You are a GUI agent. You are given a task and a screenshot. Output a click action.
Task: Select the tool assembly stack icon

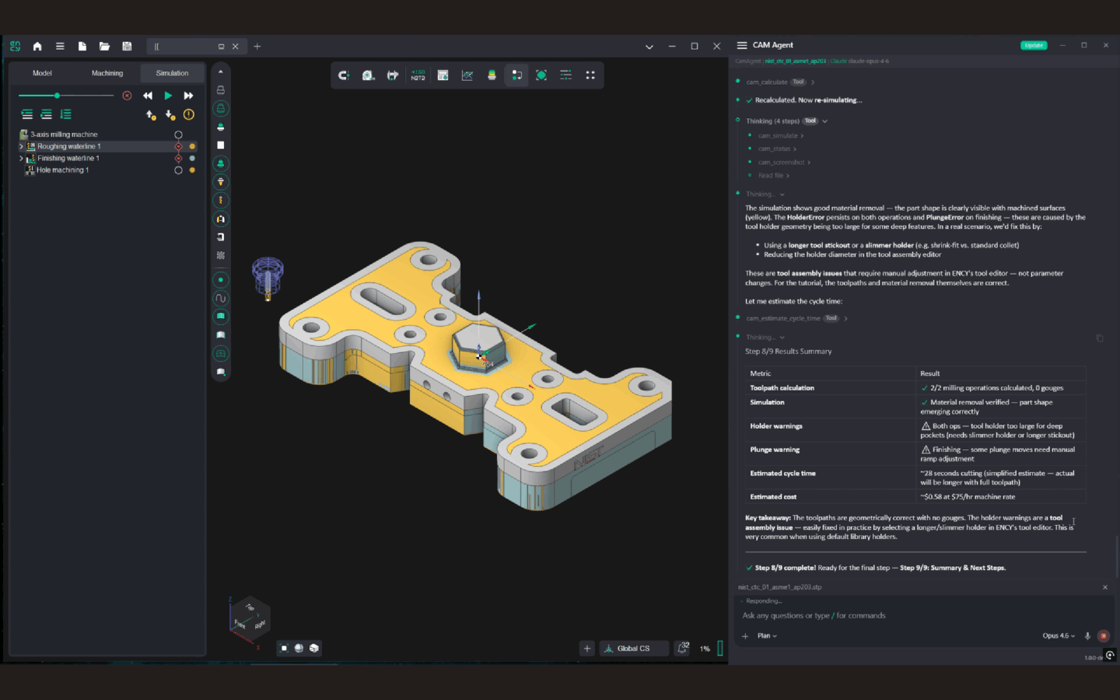click(x=492, y=75)
